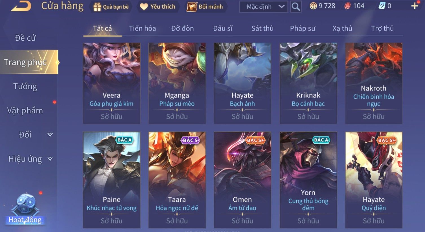
Task: Open the Mặc định sort dropdown
Action: click(x=264, y=7)
